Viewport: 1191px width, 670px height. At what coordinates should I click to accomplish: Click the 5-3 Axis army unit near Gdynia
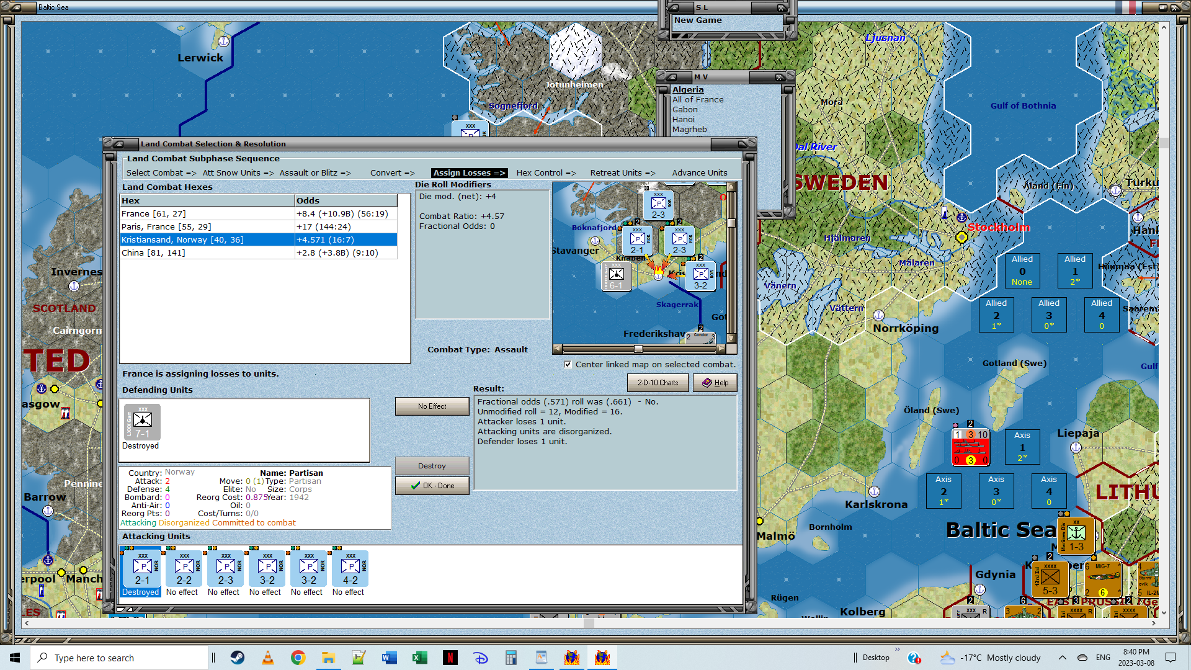point(1050,579)
